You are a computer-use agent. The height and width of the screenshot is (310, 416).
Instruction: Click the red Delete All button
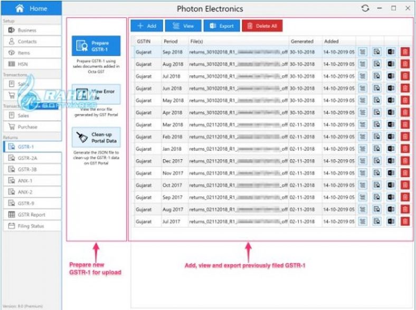[262, 26]
